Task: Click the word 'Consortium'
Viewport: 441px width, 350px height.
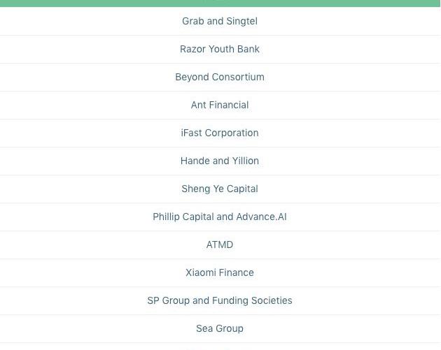Action: [238, 77]
